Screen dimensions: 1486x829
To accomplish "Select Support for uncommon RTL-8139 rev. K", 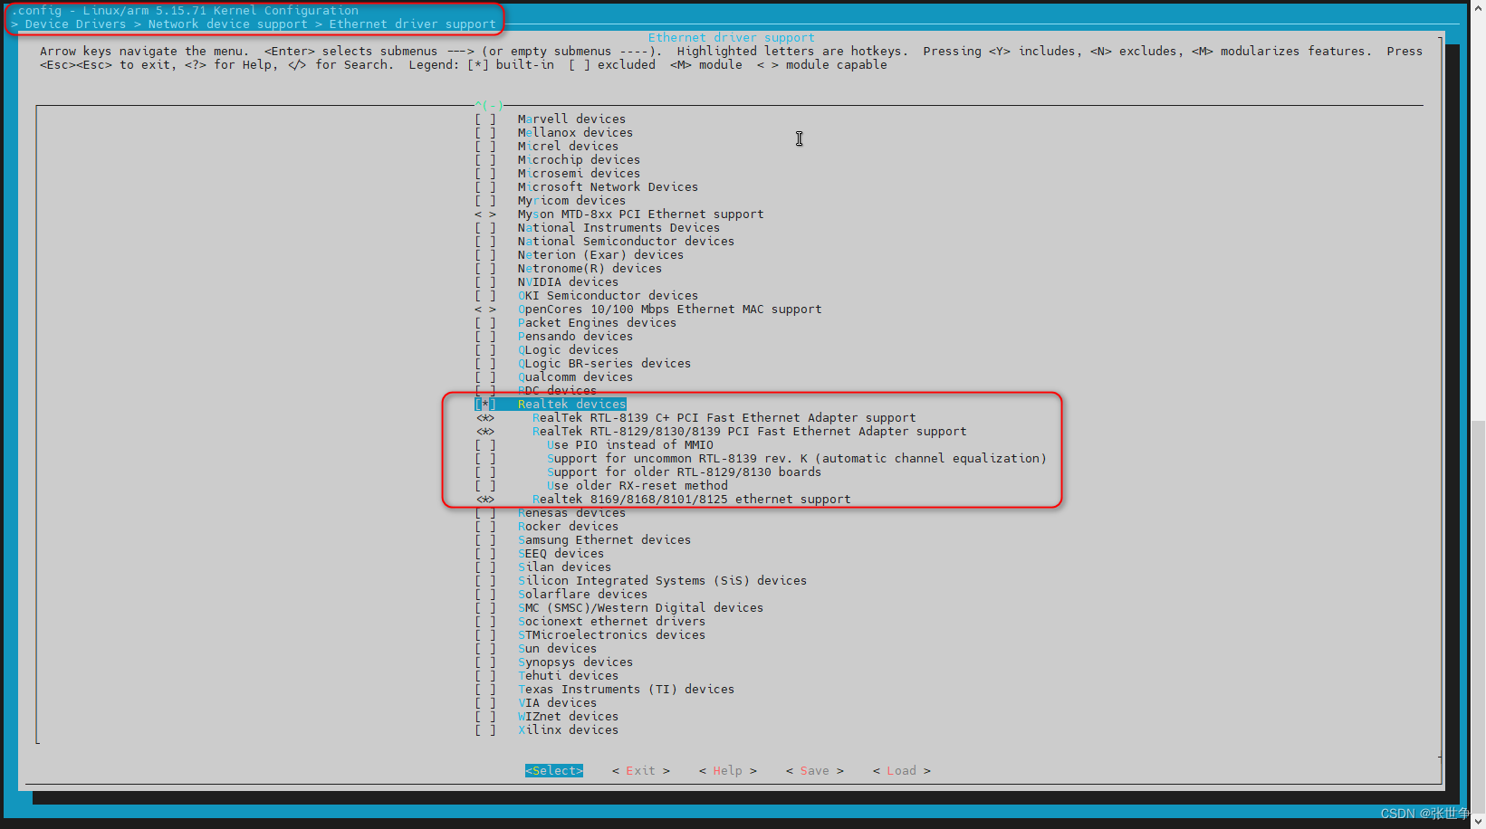I will 796,459.
